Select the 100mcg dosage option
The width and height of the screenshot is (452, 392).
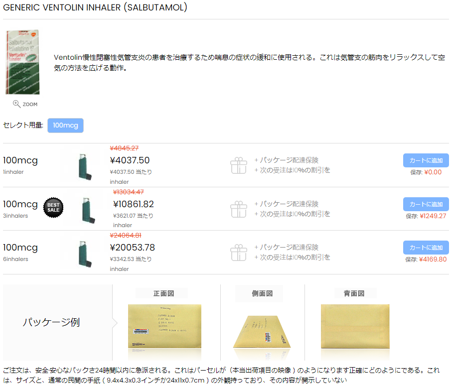point(65,126)
